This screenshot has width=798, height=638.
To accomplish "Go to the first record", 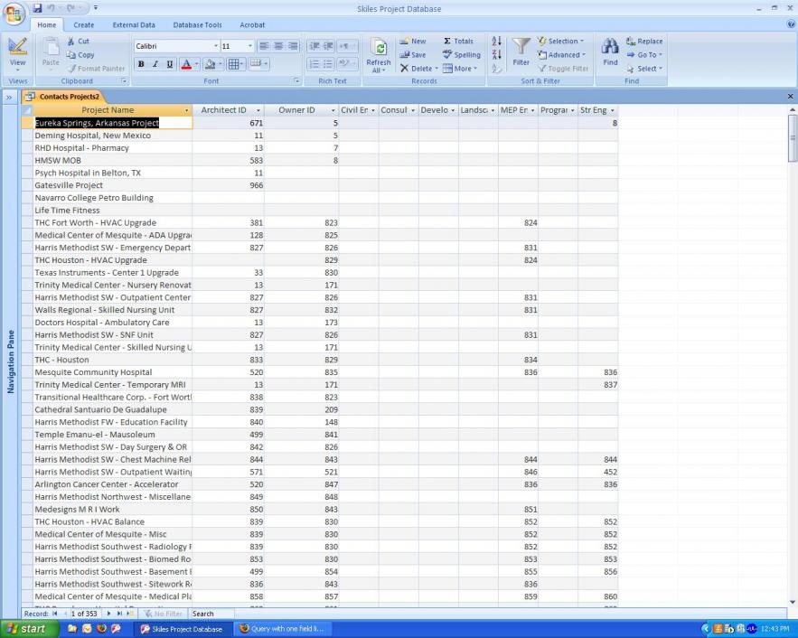I will tap(54, 614).
